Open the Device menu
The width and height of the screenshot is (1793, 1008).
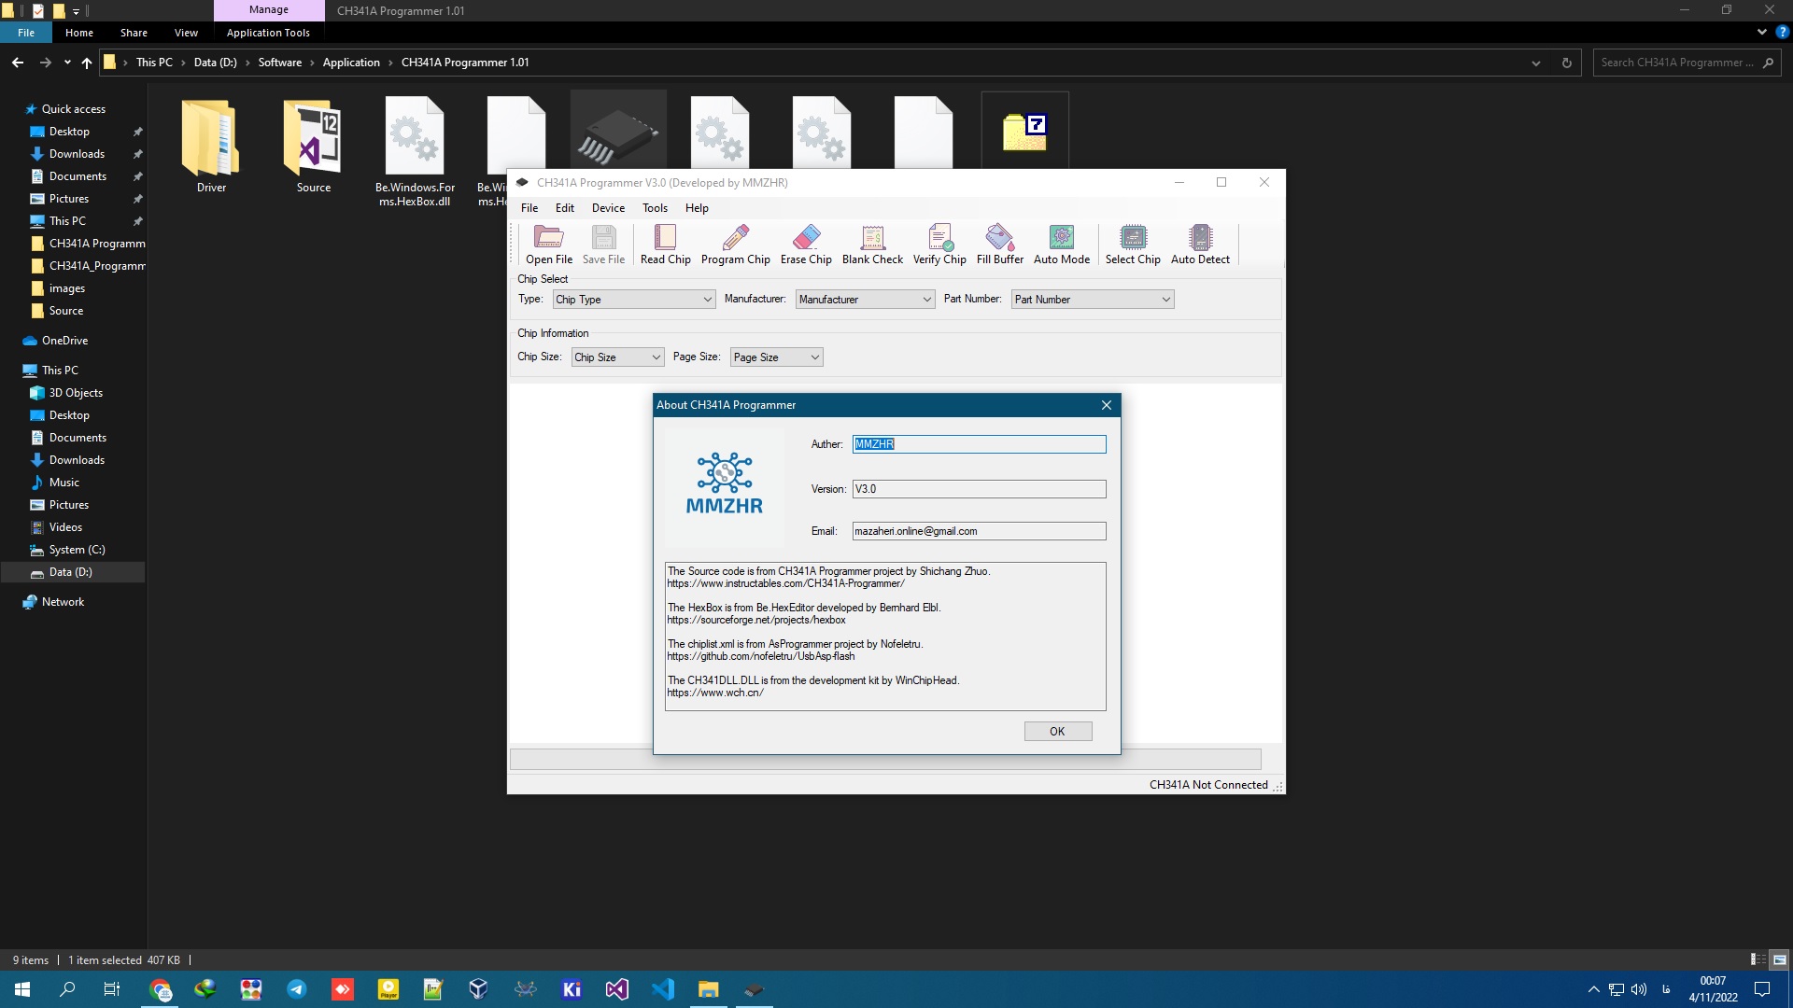608,208
